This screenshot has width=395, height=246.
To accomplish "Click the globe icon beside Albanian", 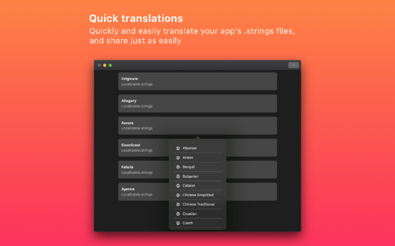I will click(x=178, y=148).
